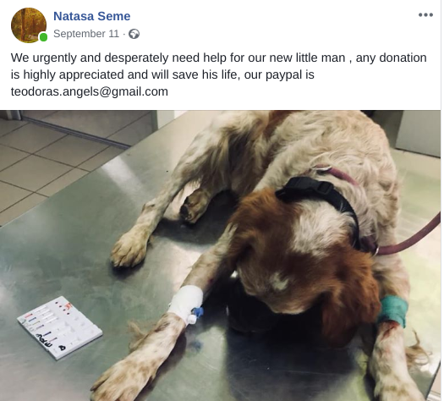Screen dimensions: 444x401
Task: Click the words 'our paypal is'
Action: (x=279, y=74)
